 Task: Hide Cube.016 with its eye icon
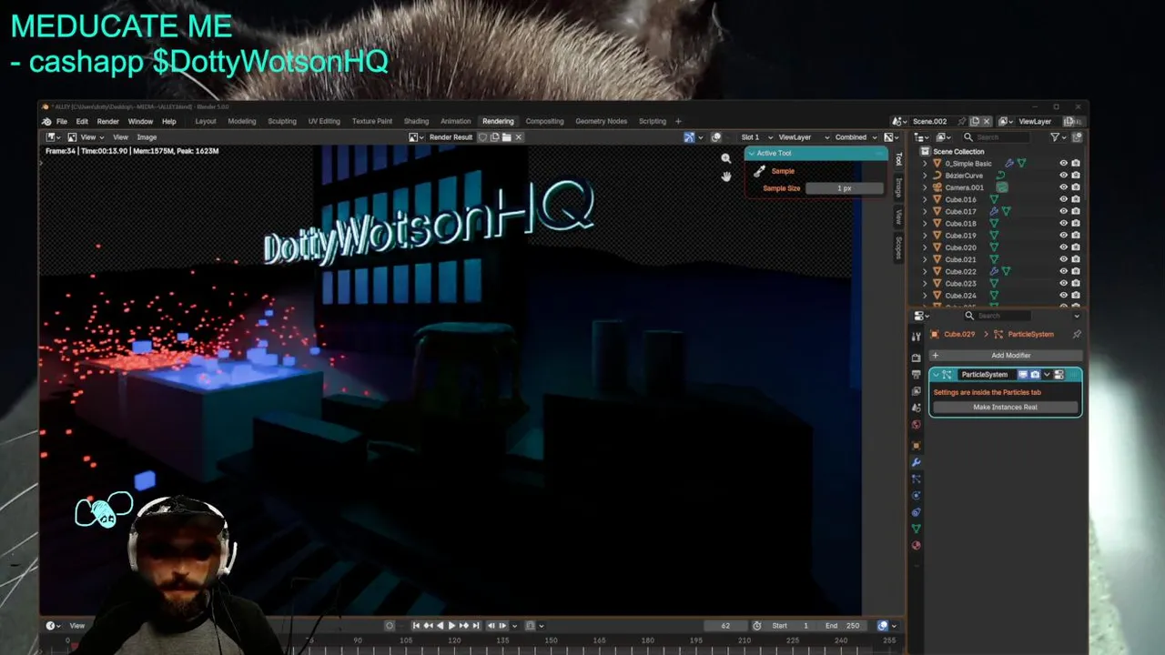click(x=1063, y=199)
